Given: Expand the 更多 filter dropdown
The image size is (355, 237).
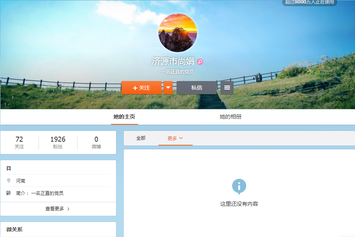Looking at the screenshot, I should (x=175, y=138).
